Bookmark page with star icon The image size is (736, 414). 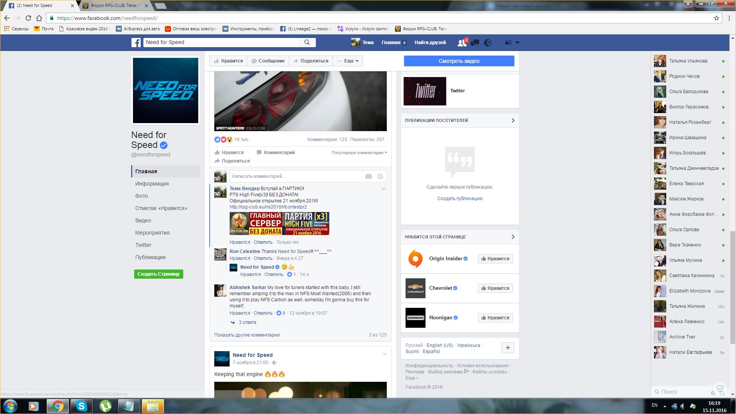716,18
